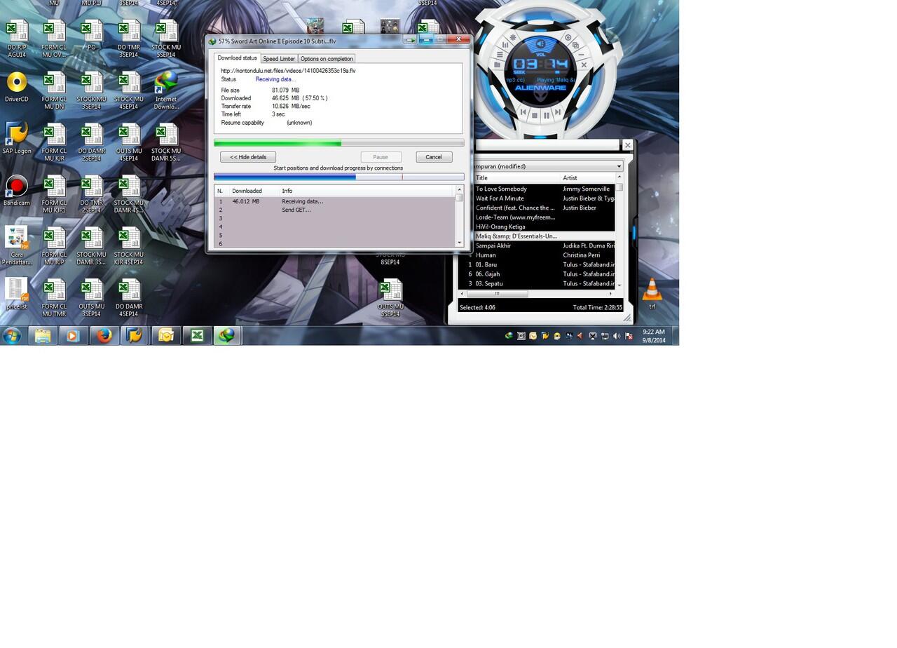
Task: Select the VLC trf desktop icon
Action: 652,294
